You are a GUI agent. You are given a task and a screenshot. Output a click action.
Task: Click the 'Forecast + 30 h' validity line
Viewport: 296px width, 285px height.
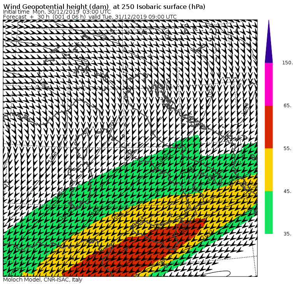pos(90,17)
